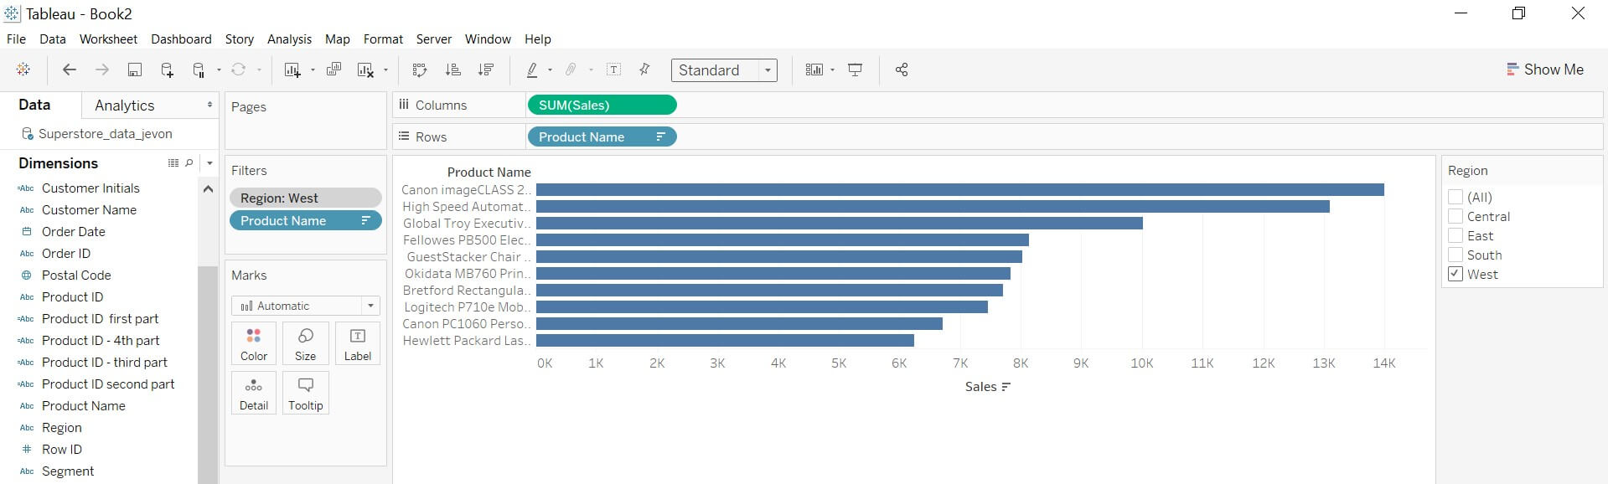This screenshot has width=1608, height=484.
Task: Select the Segment dimension field
Action: pyautogui.click(x=68, y=471)
